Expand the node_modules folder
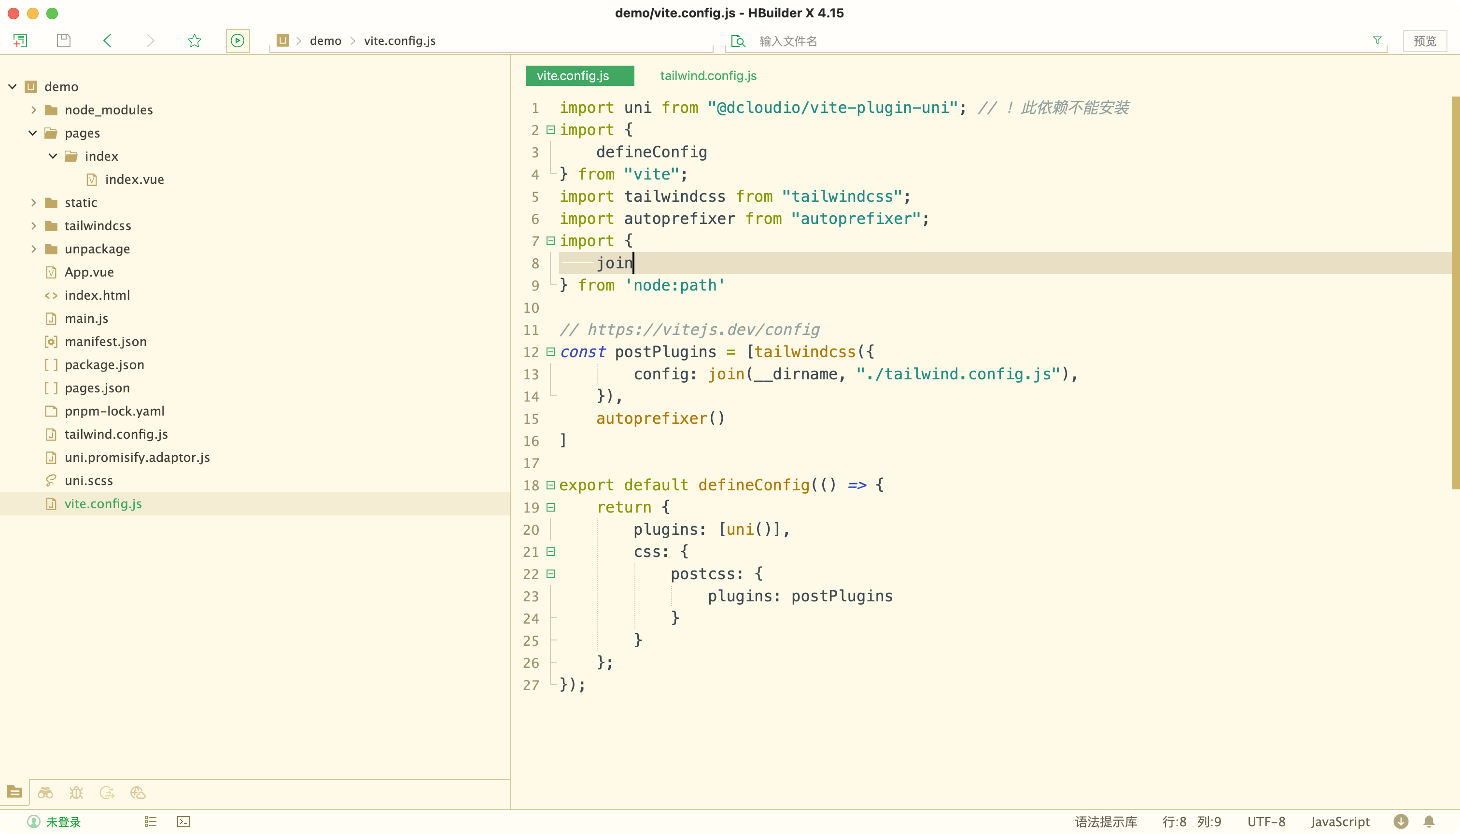Image resolution: width=1460 pixels, height=834 pixels. [33, 110]
